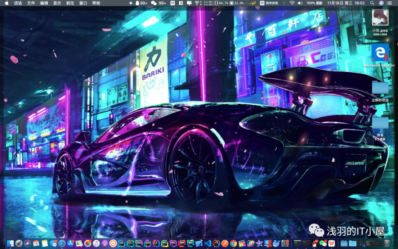The width and height of the screenshot is (398, 249).
Task: Open the Notes app in Dock
Action: click(x=45, y=243)
